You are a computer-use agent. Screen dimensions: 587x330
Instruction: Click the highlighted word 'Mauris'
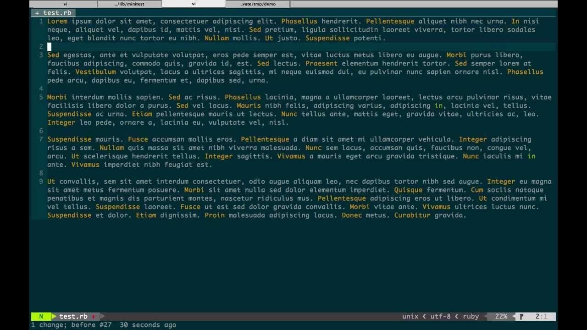pos(249,105)
